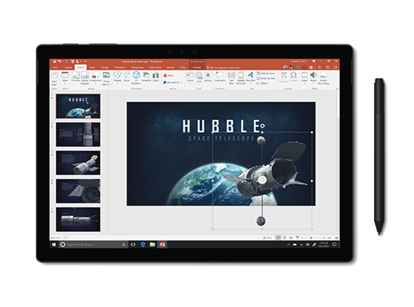
Task: Switch to the Transitions tab
Action: pos(120,67)
